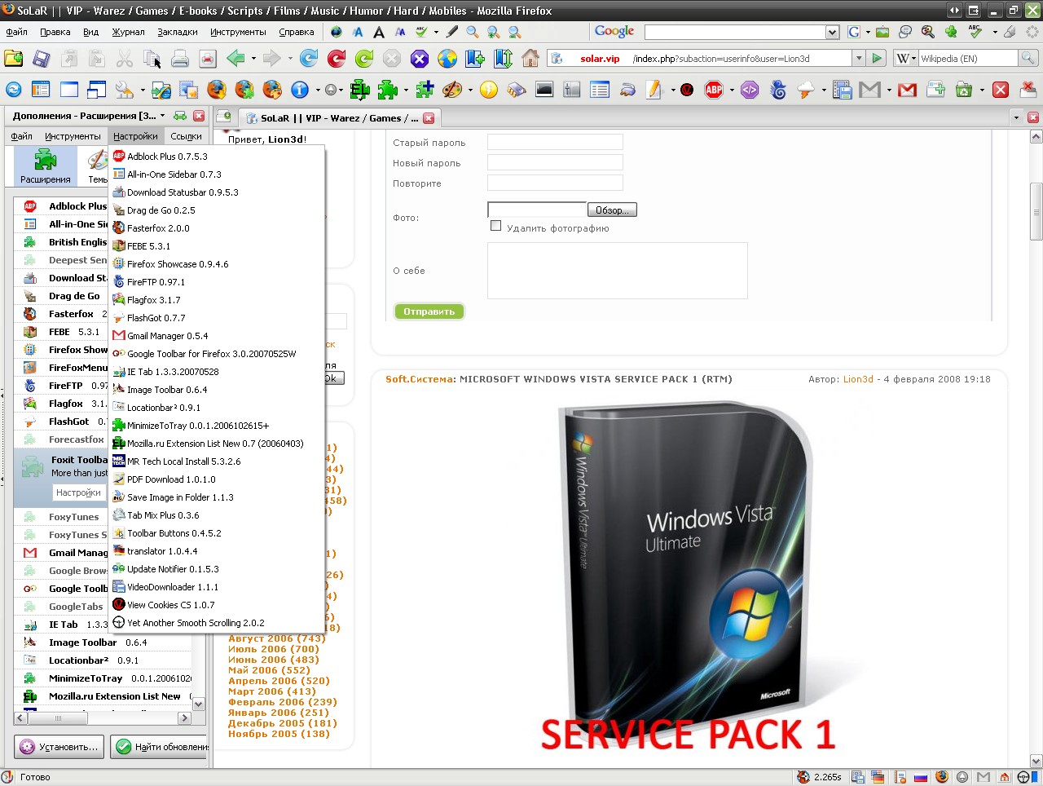This screenshot has width=1043, height=786.
Task: Open the red Gmail icon in toolbar
Action: (907, 90)
